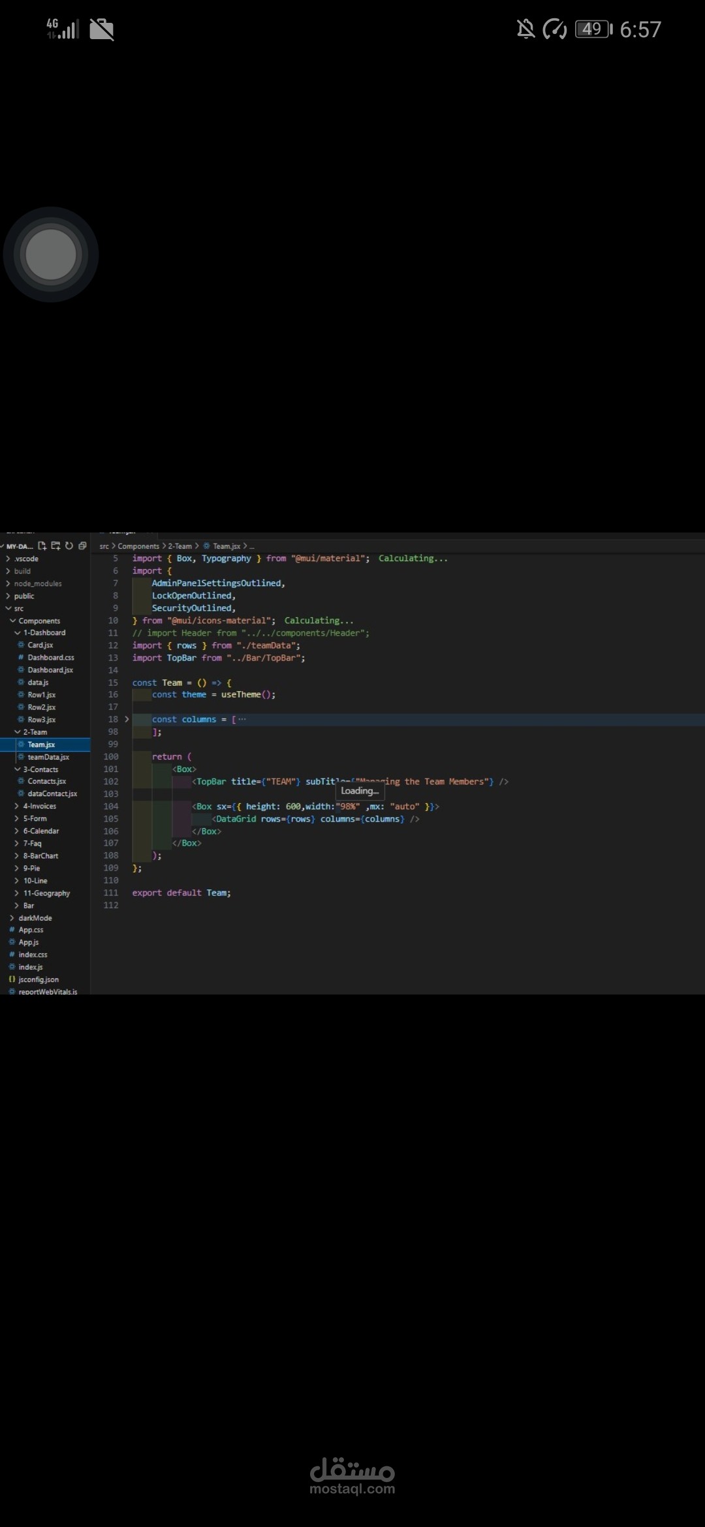Viewport: 705px width, 1527px height.
Task: Click the Components breadcrumb segment
Action: [138, 546]
